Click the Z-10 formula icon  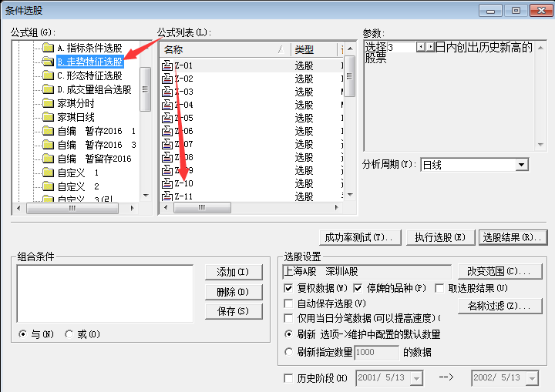(x=167, y=183)
